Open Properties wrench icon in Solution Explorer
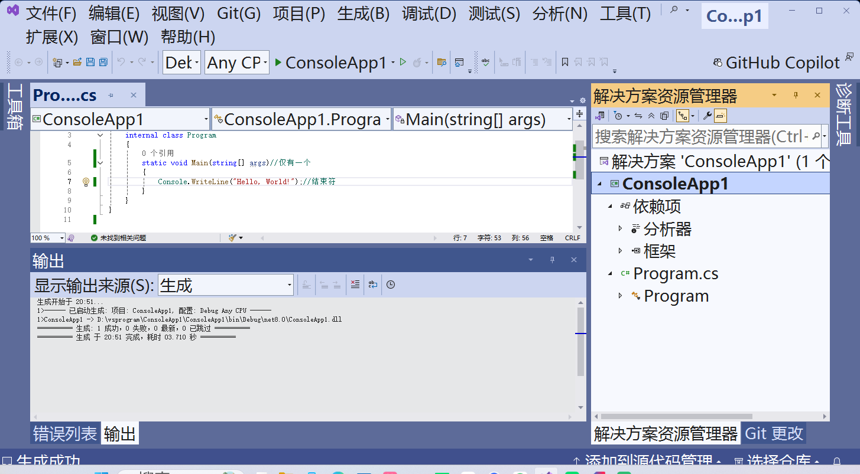The width and height of the screenshot is (860, 474). (707, 116)
